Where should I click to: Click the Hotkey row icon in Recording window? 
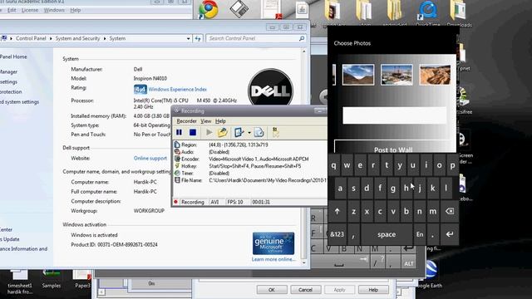[177, 166]
